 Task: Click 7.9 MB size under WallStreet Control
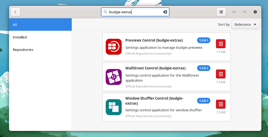coord(221,82)
